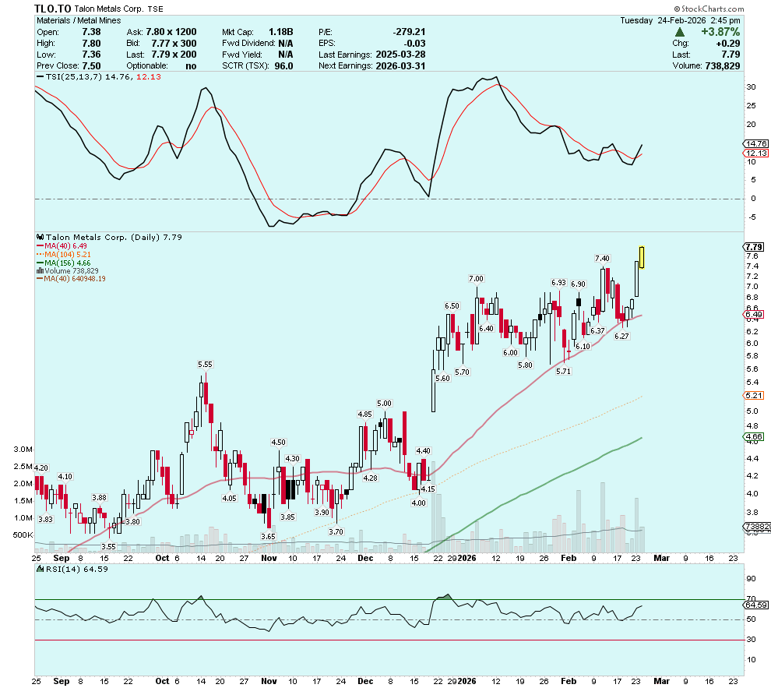Click the TSI axis value tag 14.76
The image size is (771, 688).
755,143
